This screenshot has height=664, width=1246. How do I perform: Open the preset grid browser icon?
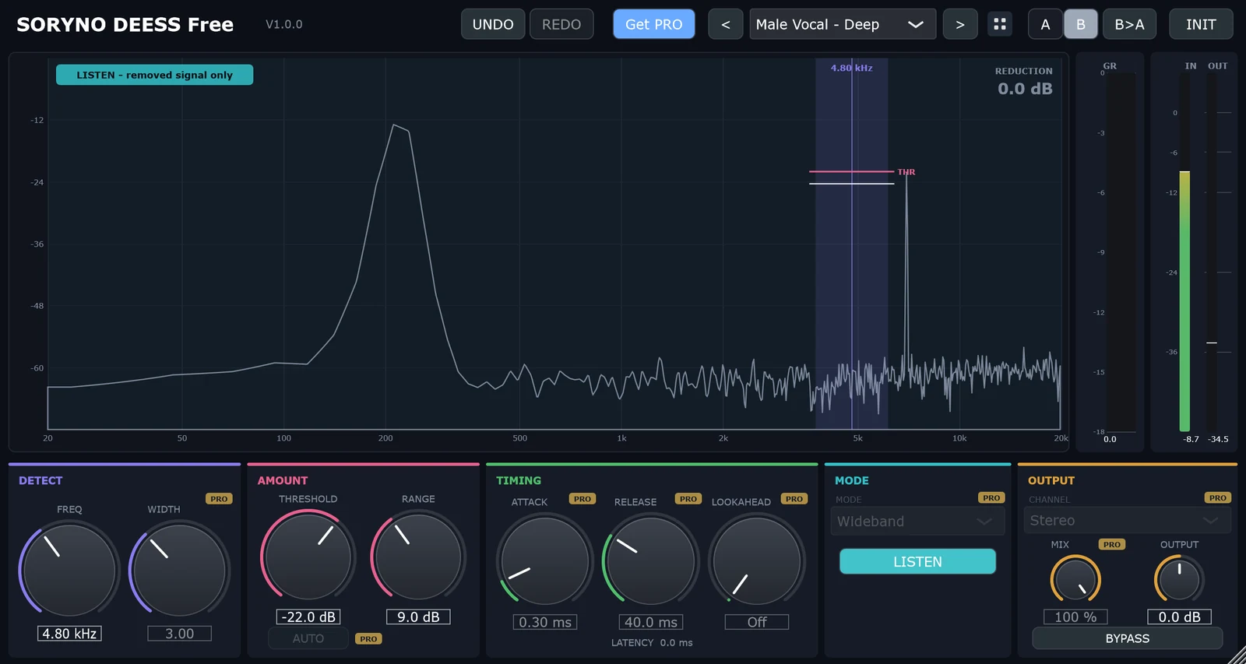(1000, 24)
